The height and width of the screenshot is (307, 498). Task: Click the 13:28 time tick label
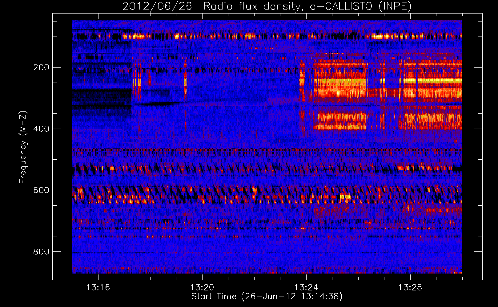point(410,288)
